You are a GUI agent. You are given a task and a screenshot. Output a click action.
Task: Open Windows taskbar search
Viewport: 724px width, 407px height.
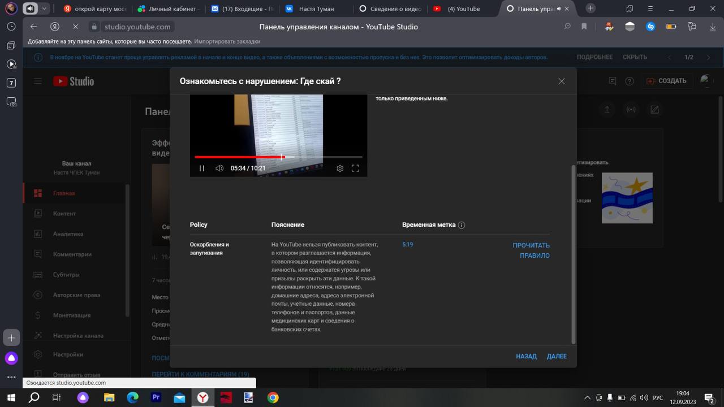click(x=34, y=398)
